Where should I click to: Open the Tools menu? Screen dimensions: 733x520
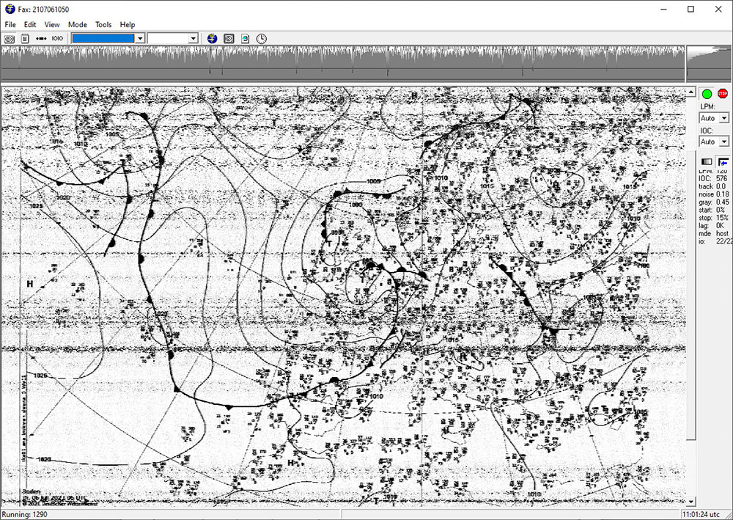103,24
